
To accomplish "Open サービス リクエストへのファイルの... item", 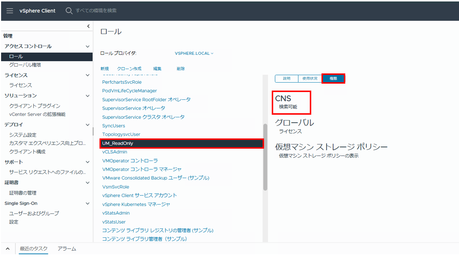I will point(48,172).
